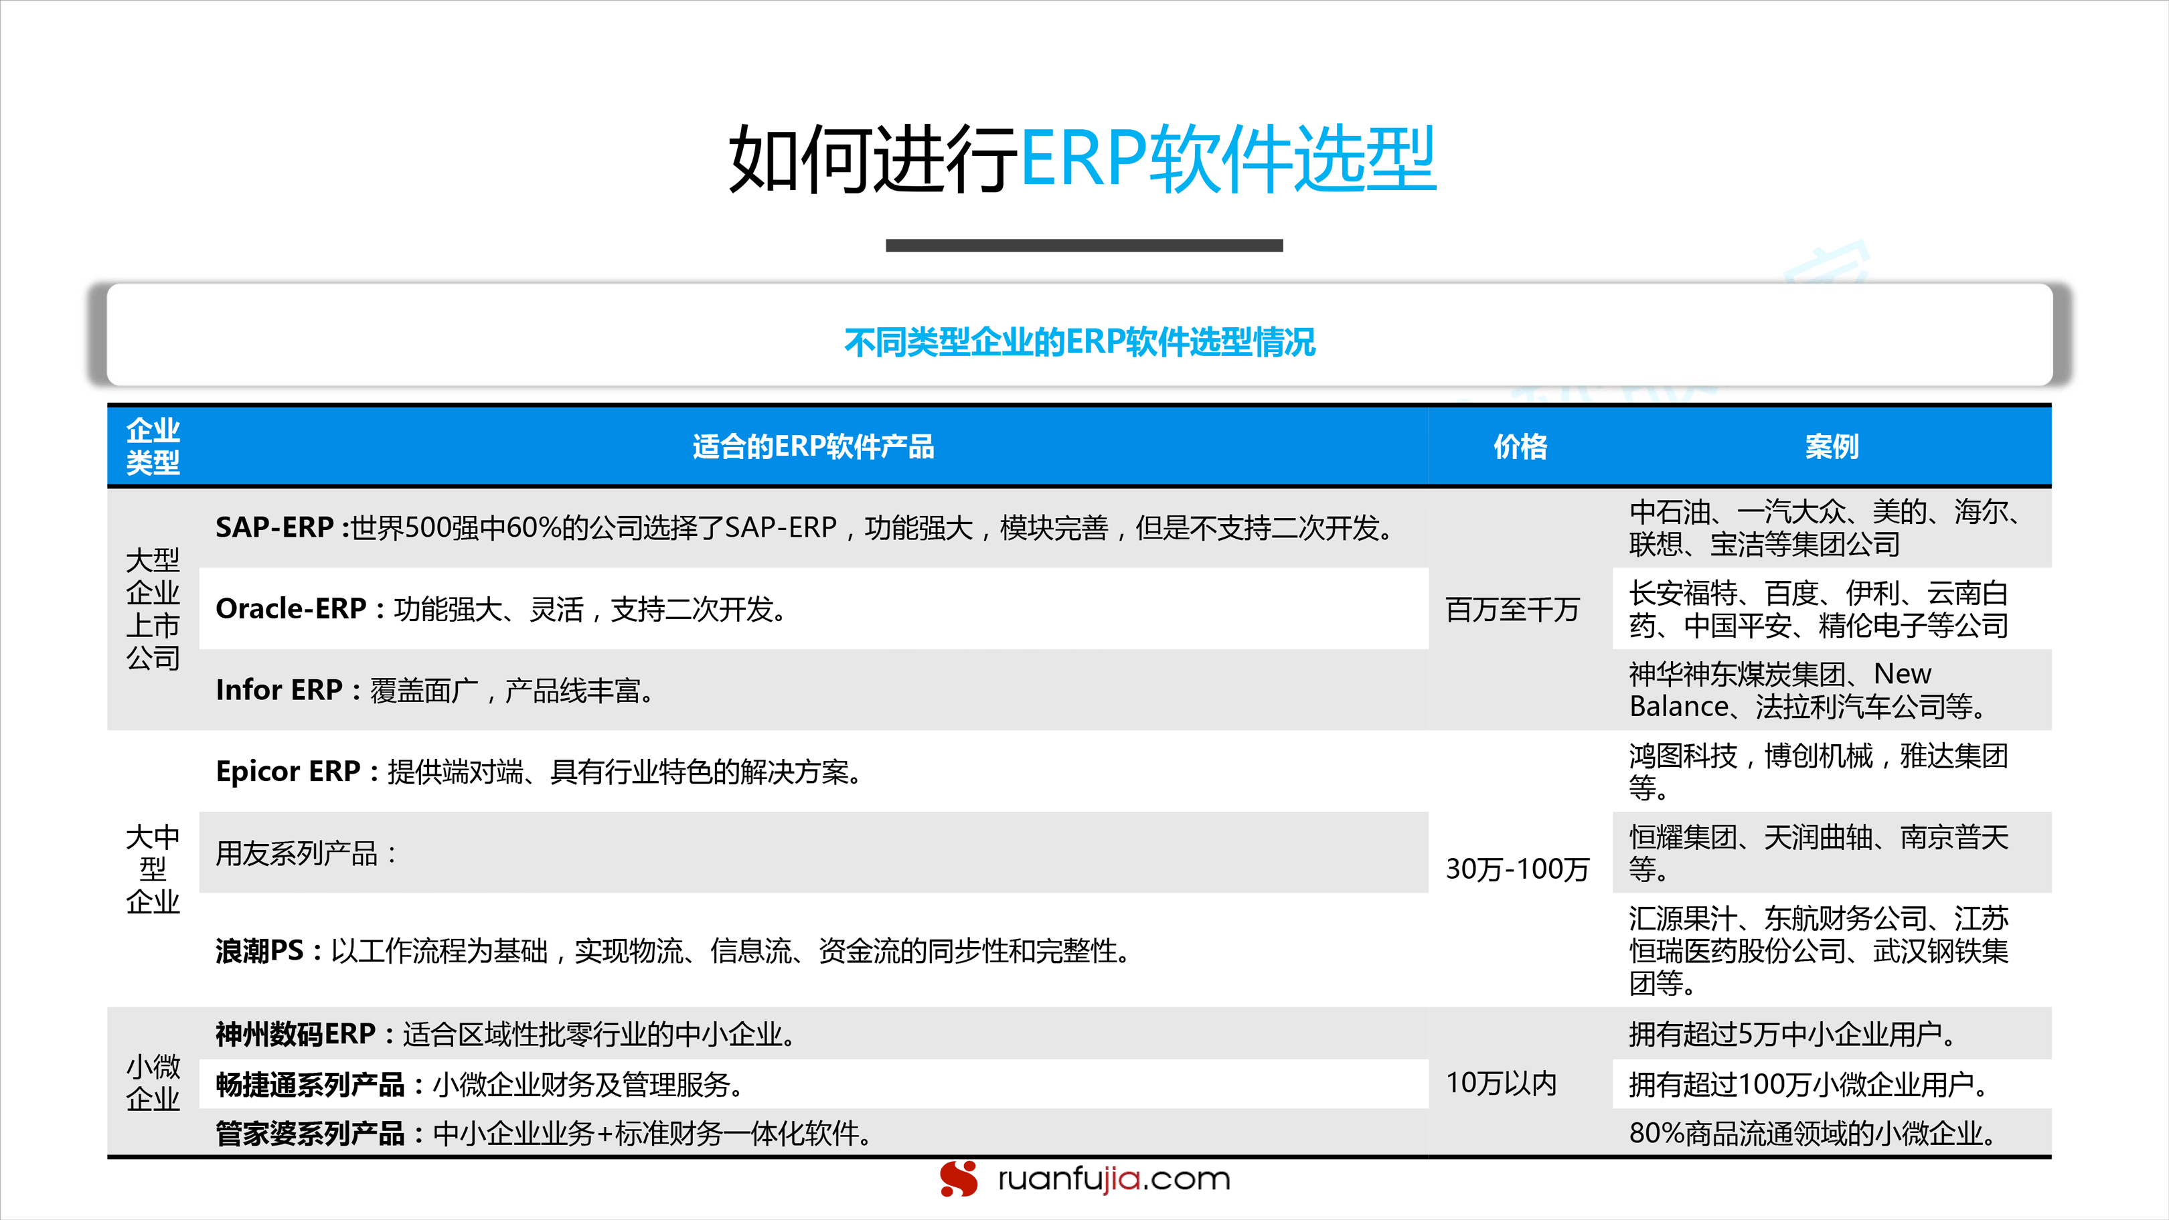Select the 大型企业上市公司 category label
Image resolution: width=2169 pixels, height=1220 pixels.
[153, 610]
